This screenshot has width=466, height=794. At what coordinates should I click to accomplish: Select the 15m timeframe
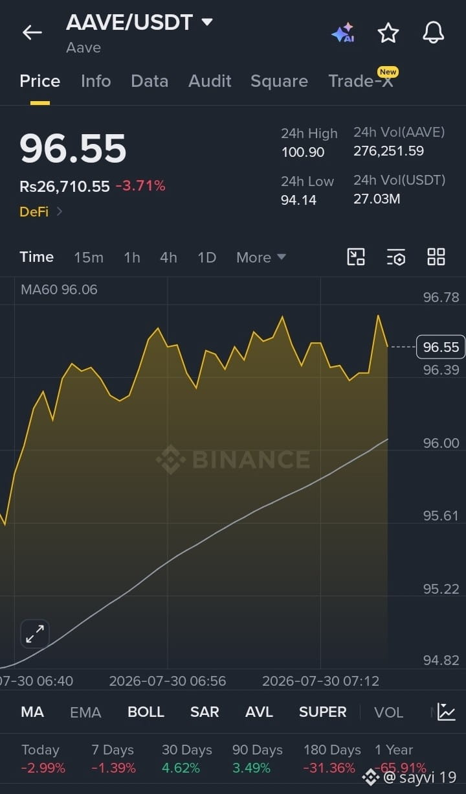(89, 257)
